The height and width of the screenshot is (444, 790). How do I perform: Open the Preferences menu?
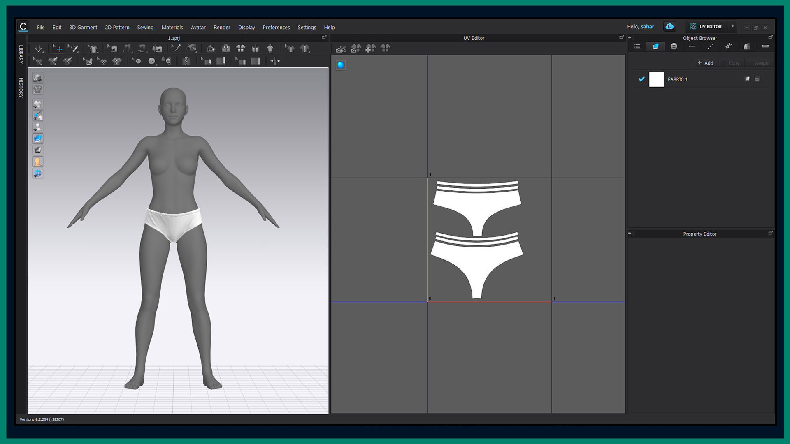click(x=276, y=28)
